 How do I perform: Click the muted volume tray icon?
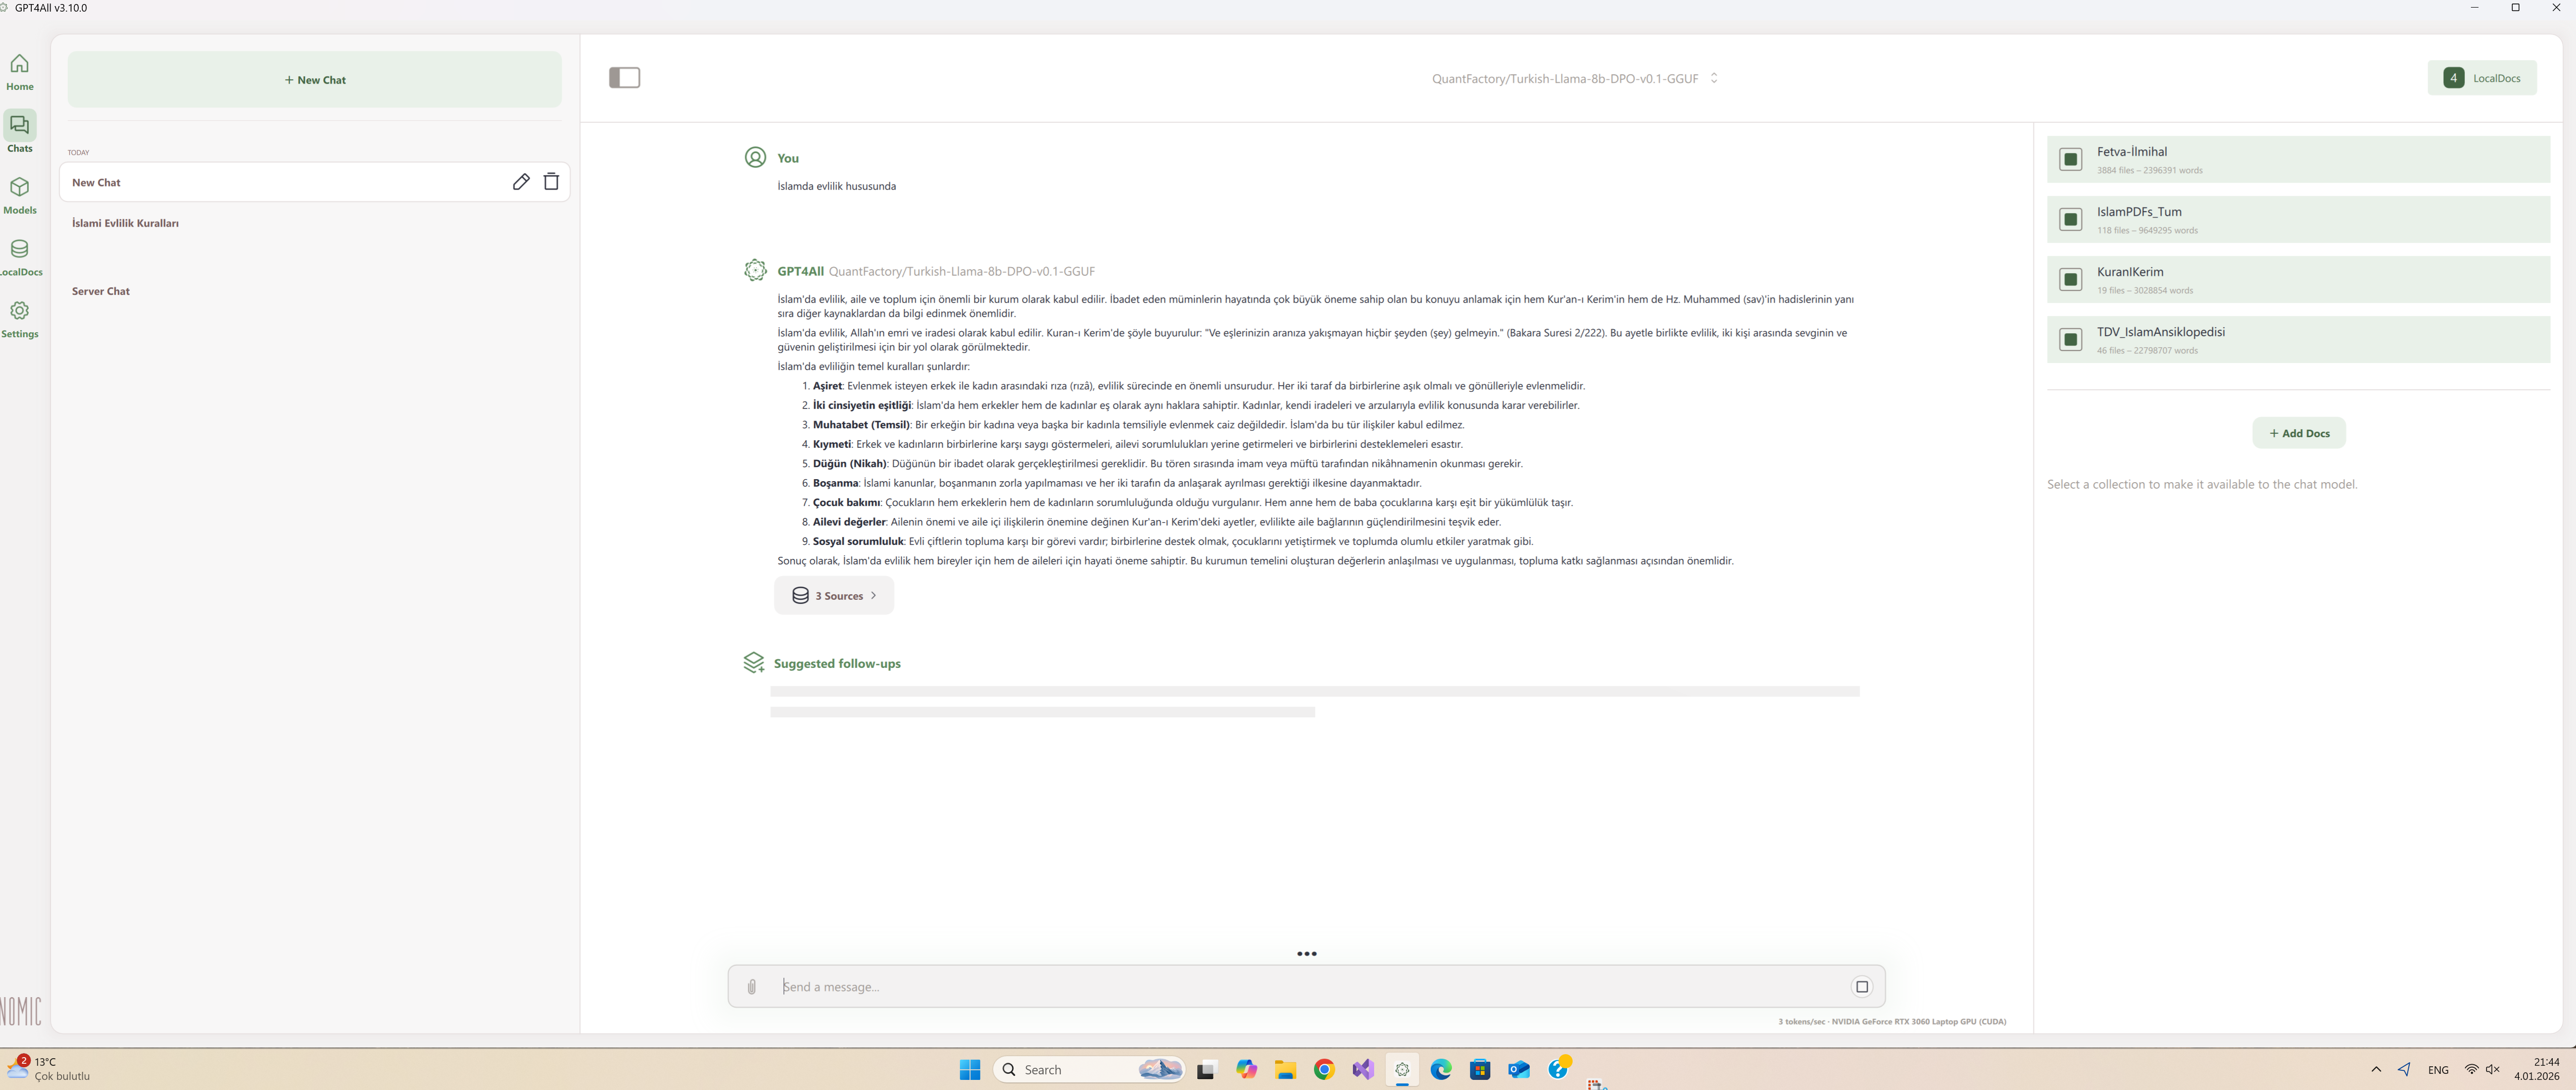(x=2493, y=1070)
